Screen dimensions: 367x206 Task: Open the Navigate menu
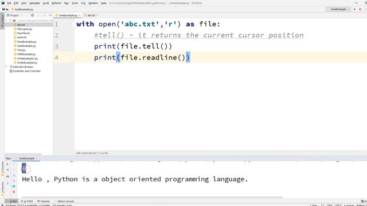click(x=34, y=3)
